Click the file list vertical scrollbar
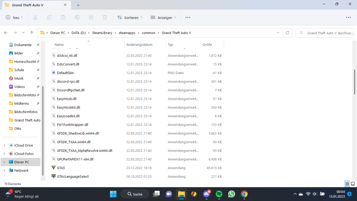The width and height of the screenshot is (357, 201). pyautogui.click(x=355, y=82)
